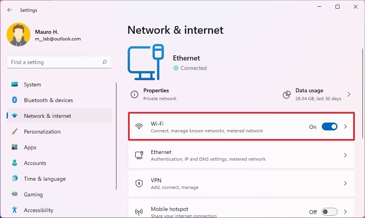Screen dimensions: 365x218
Task: Click the Gaming controller icon
Action: [15, 194]
